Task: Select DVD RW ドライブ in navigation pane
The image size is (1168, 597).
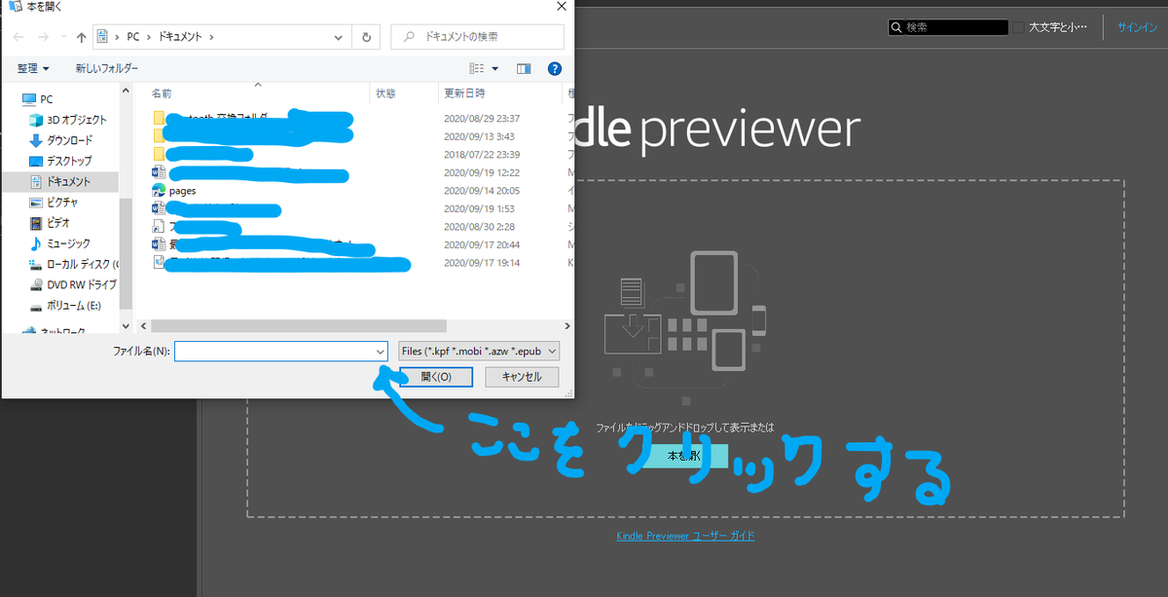Action: (x=73, y=284)
